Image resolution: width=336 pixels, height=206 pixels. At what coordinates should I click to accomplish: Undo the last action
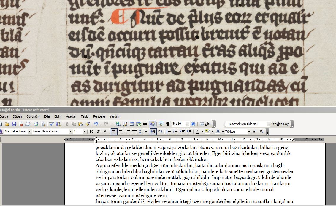(96, 124)
